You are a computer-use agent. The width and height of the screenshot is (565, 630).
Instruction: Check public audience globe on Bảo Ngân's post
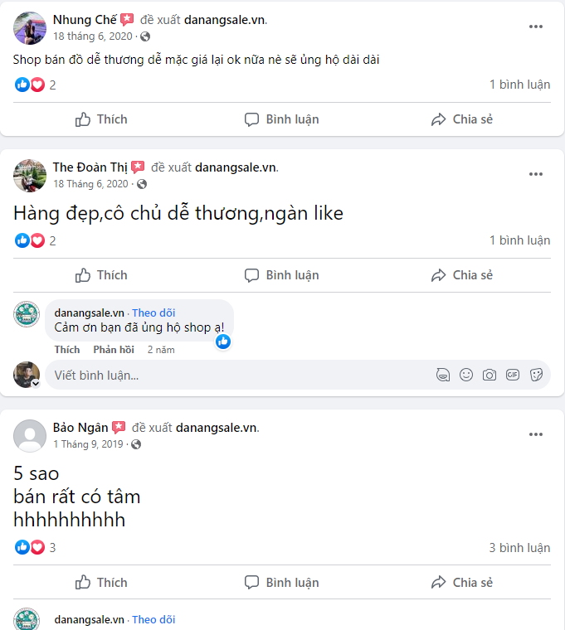pos(136,444)
